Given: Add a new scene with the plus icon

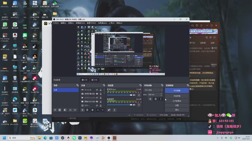Looking at the screenshot, I should [x=55, y=110].
